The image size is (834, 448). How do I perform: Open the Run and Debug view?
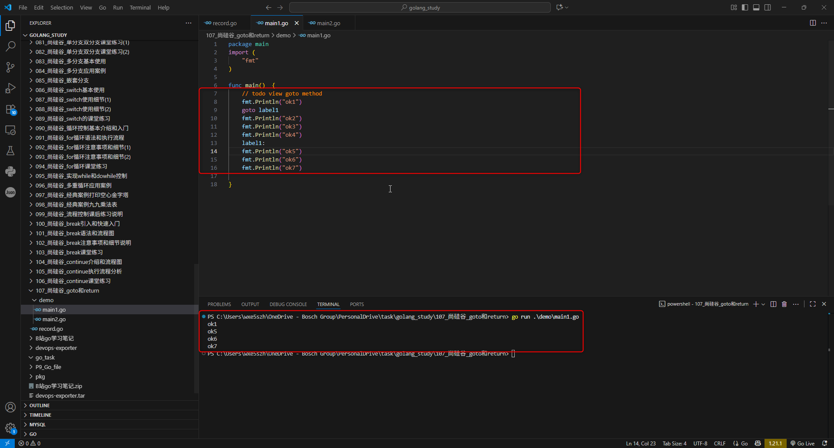[10, 88]
